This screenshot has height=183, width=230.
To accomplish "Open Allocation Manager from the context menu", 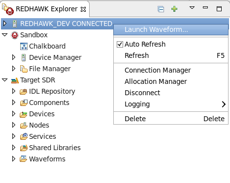I will pos(171,81).
